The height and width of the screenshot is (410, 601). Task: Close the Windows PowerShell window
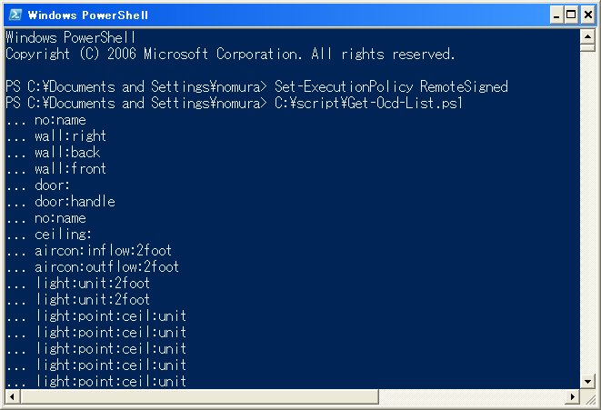(586, 15)
